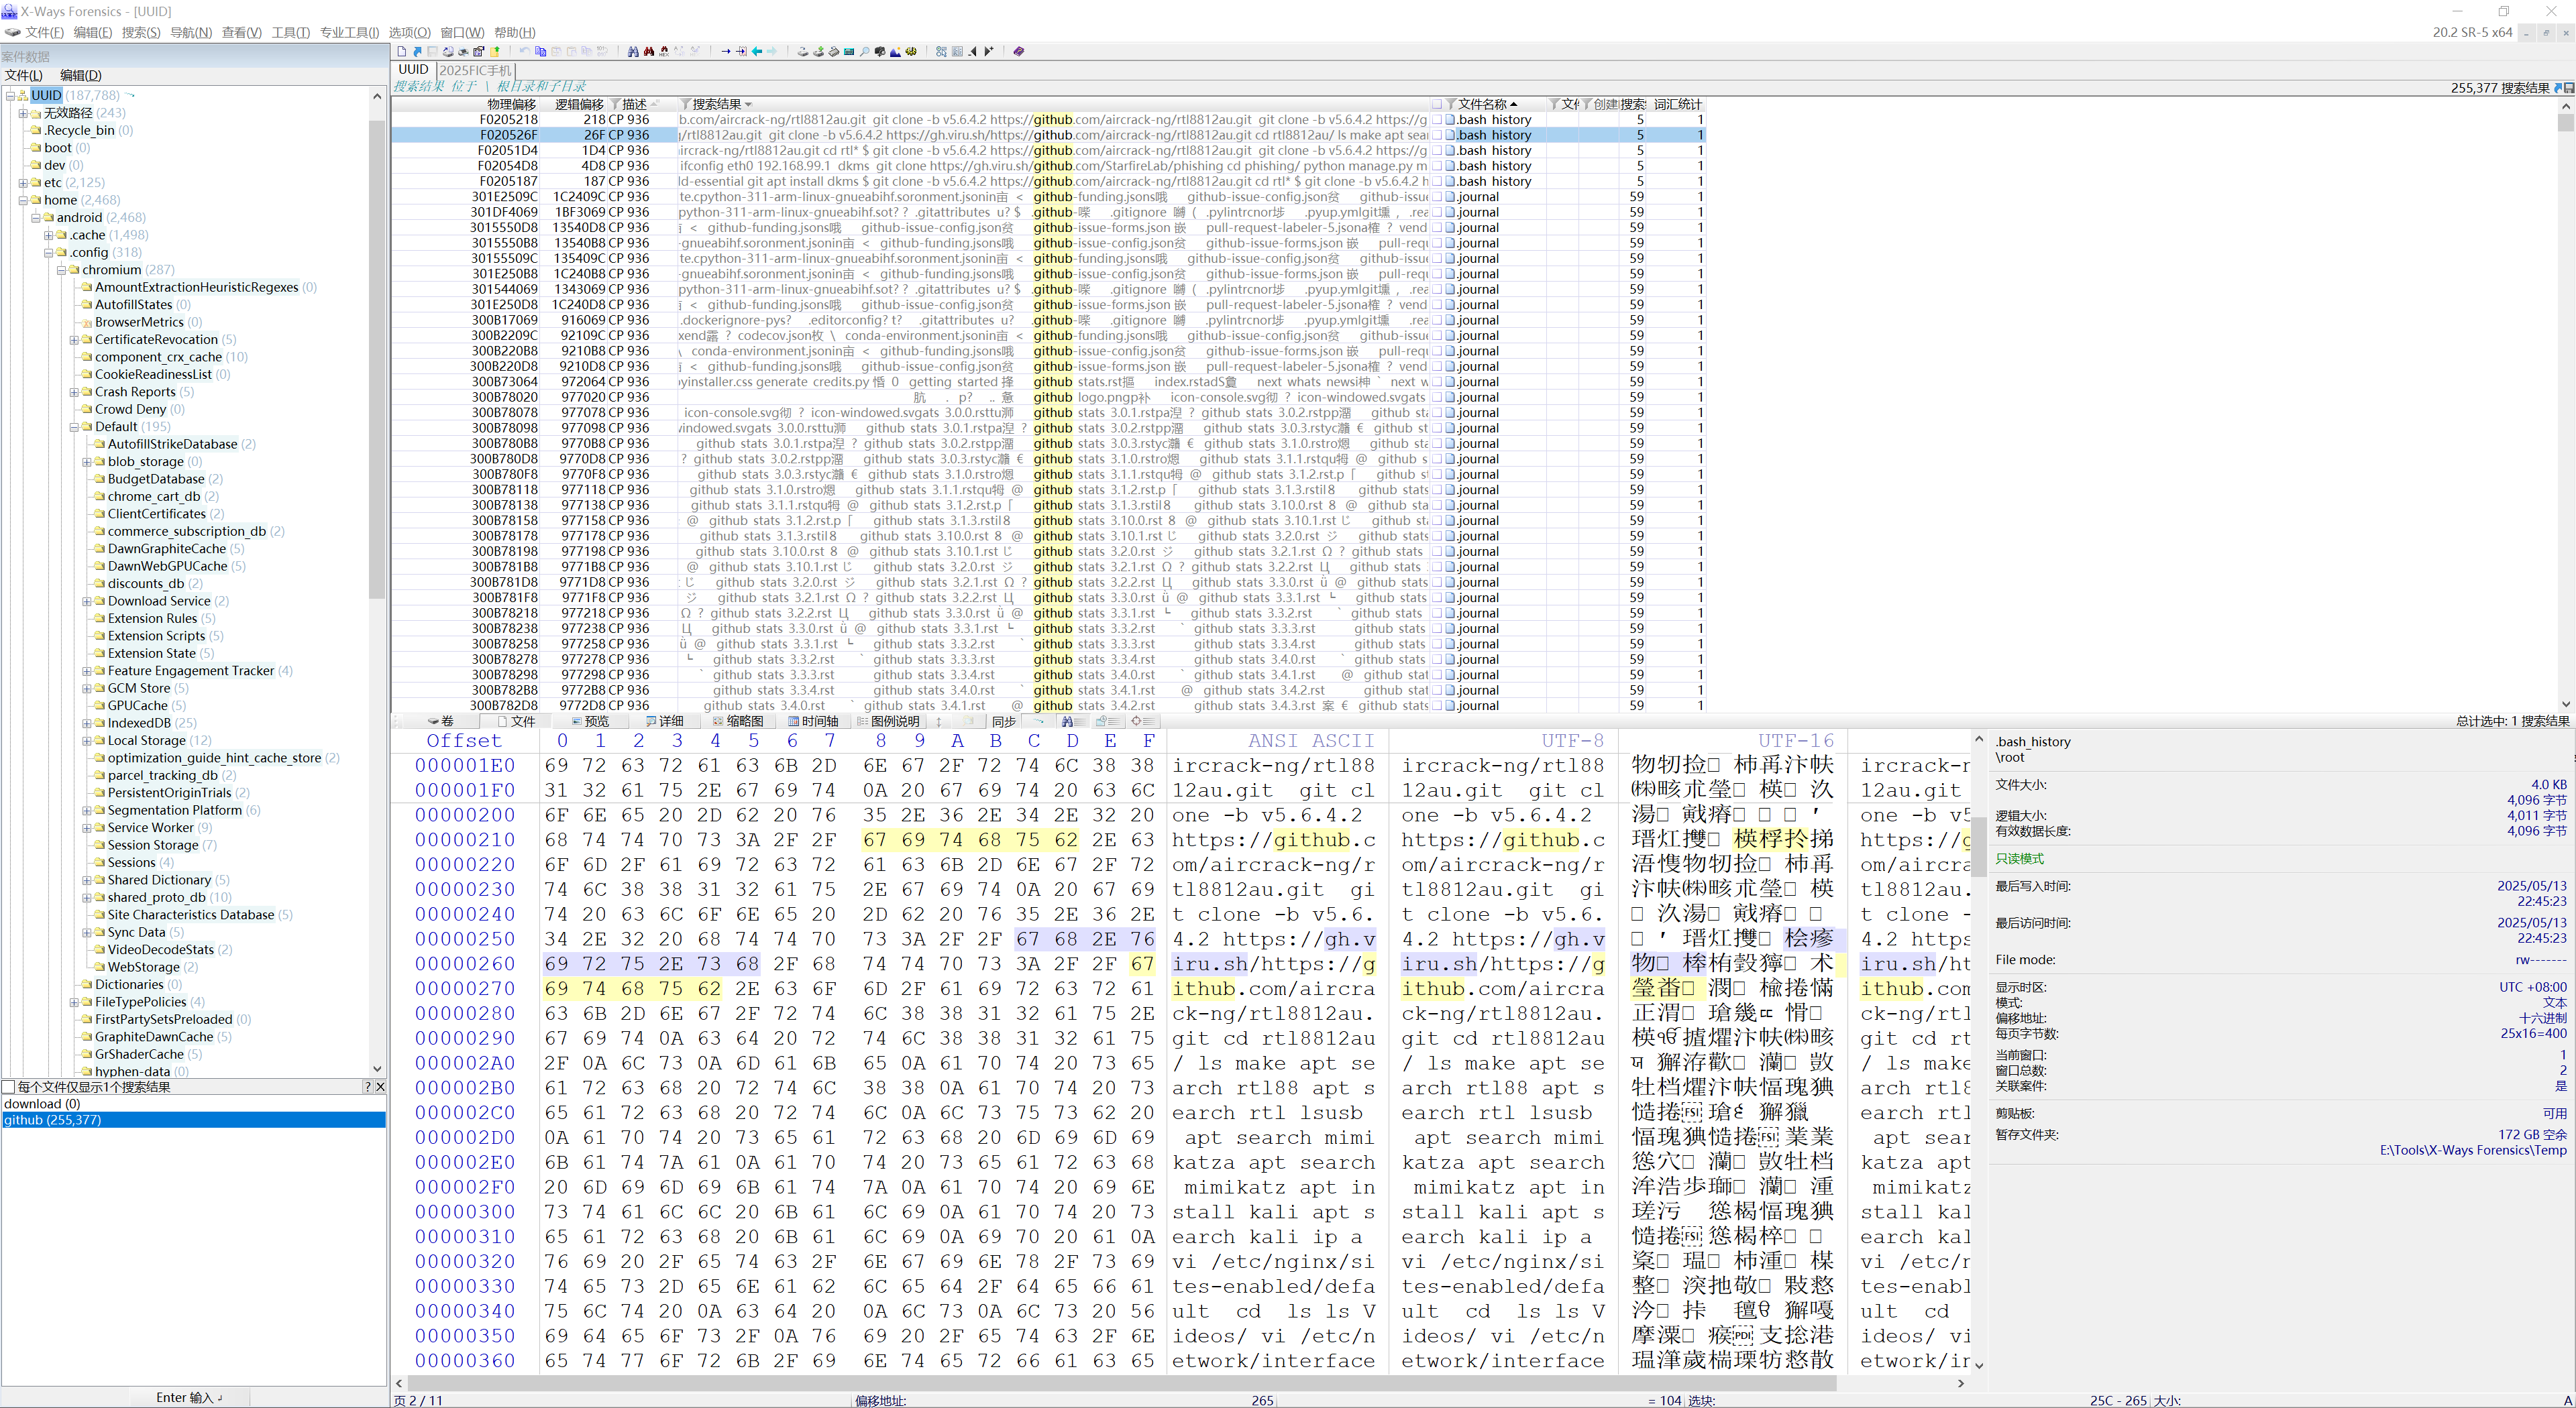
Task: Click the Find Hex Values icon
Action: tap(664, 51)
